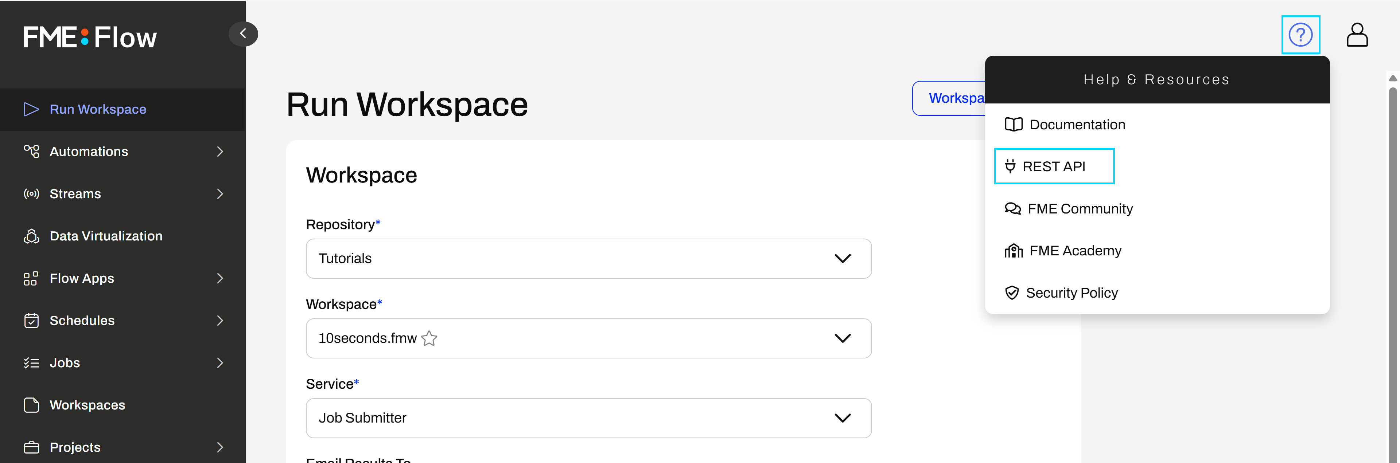Open Data Virtualization from the sidebar
The height and width of the screenshot is (463, 1400).
(31, 236)
